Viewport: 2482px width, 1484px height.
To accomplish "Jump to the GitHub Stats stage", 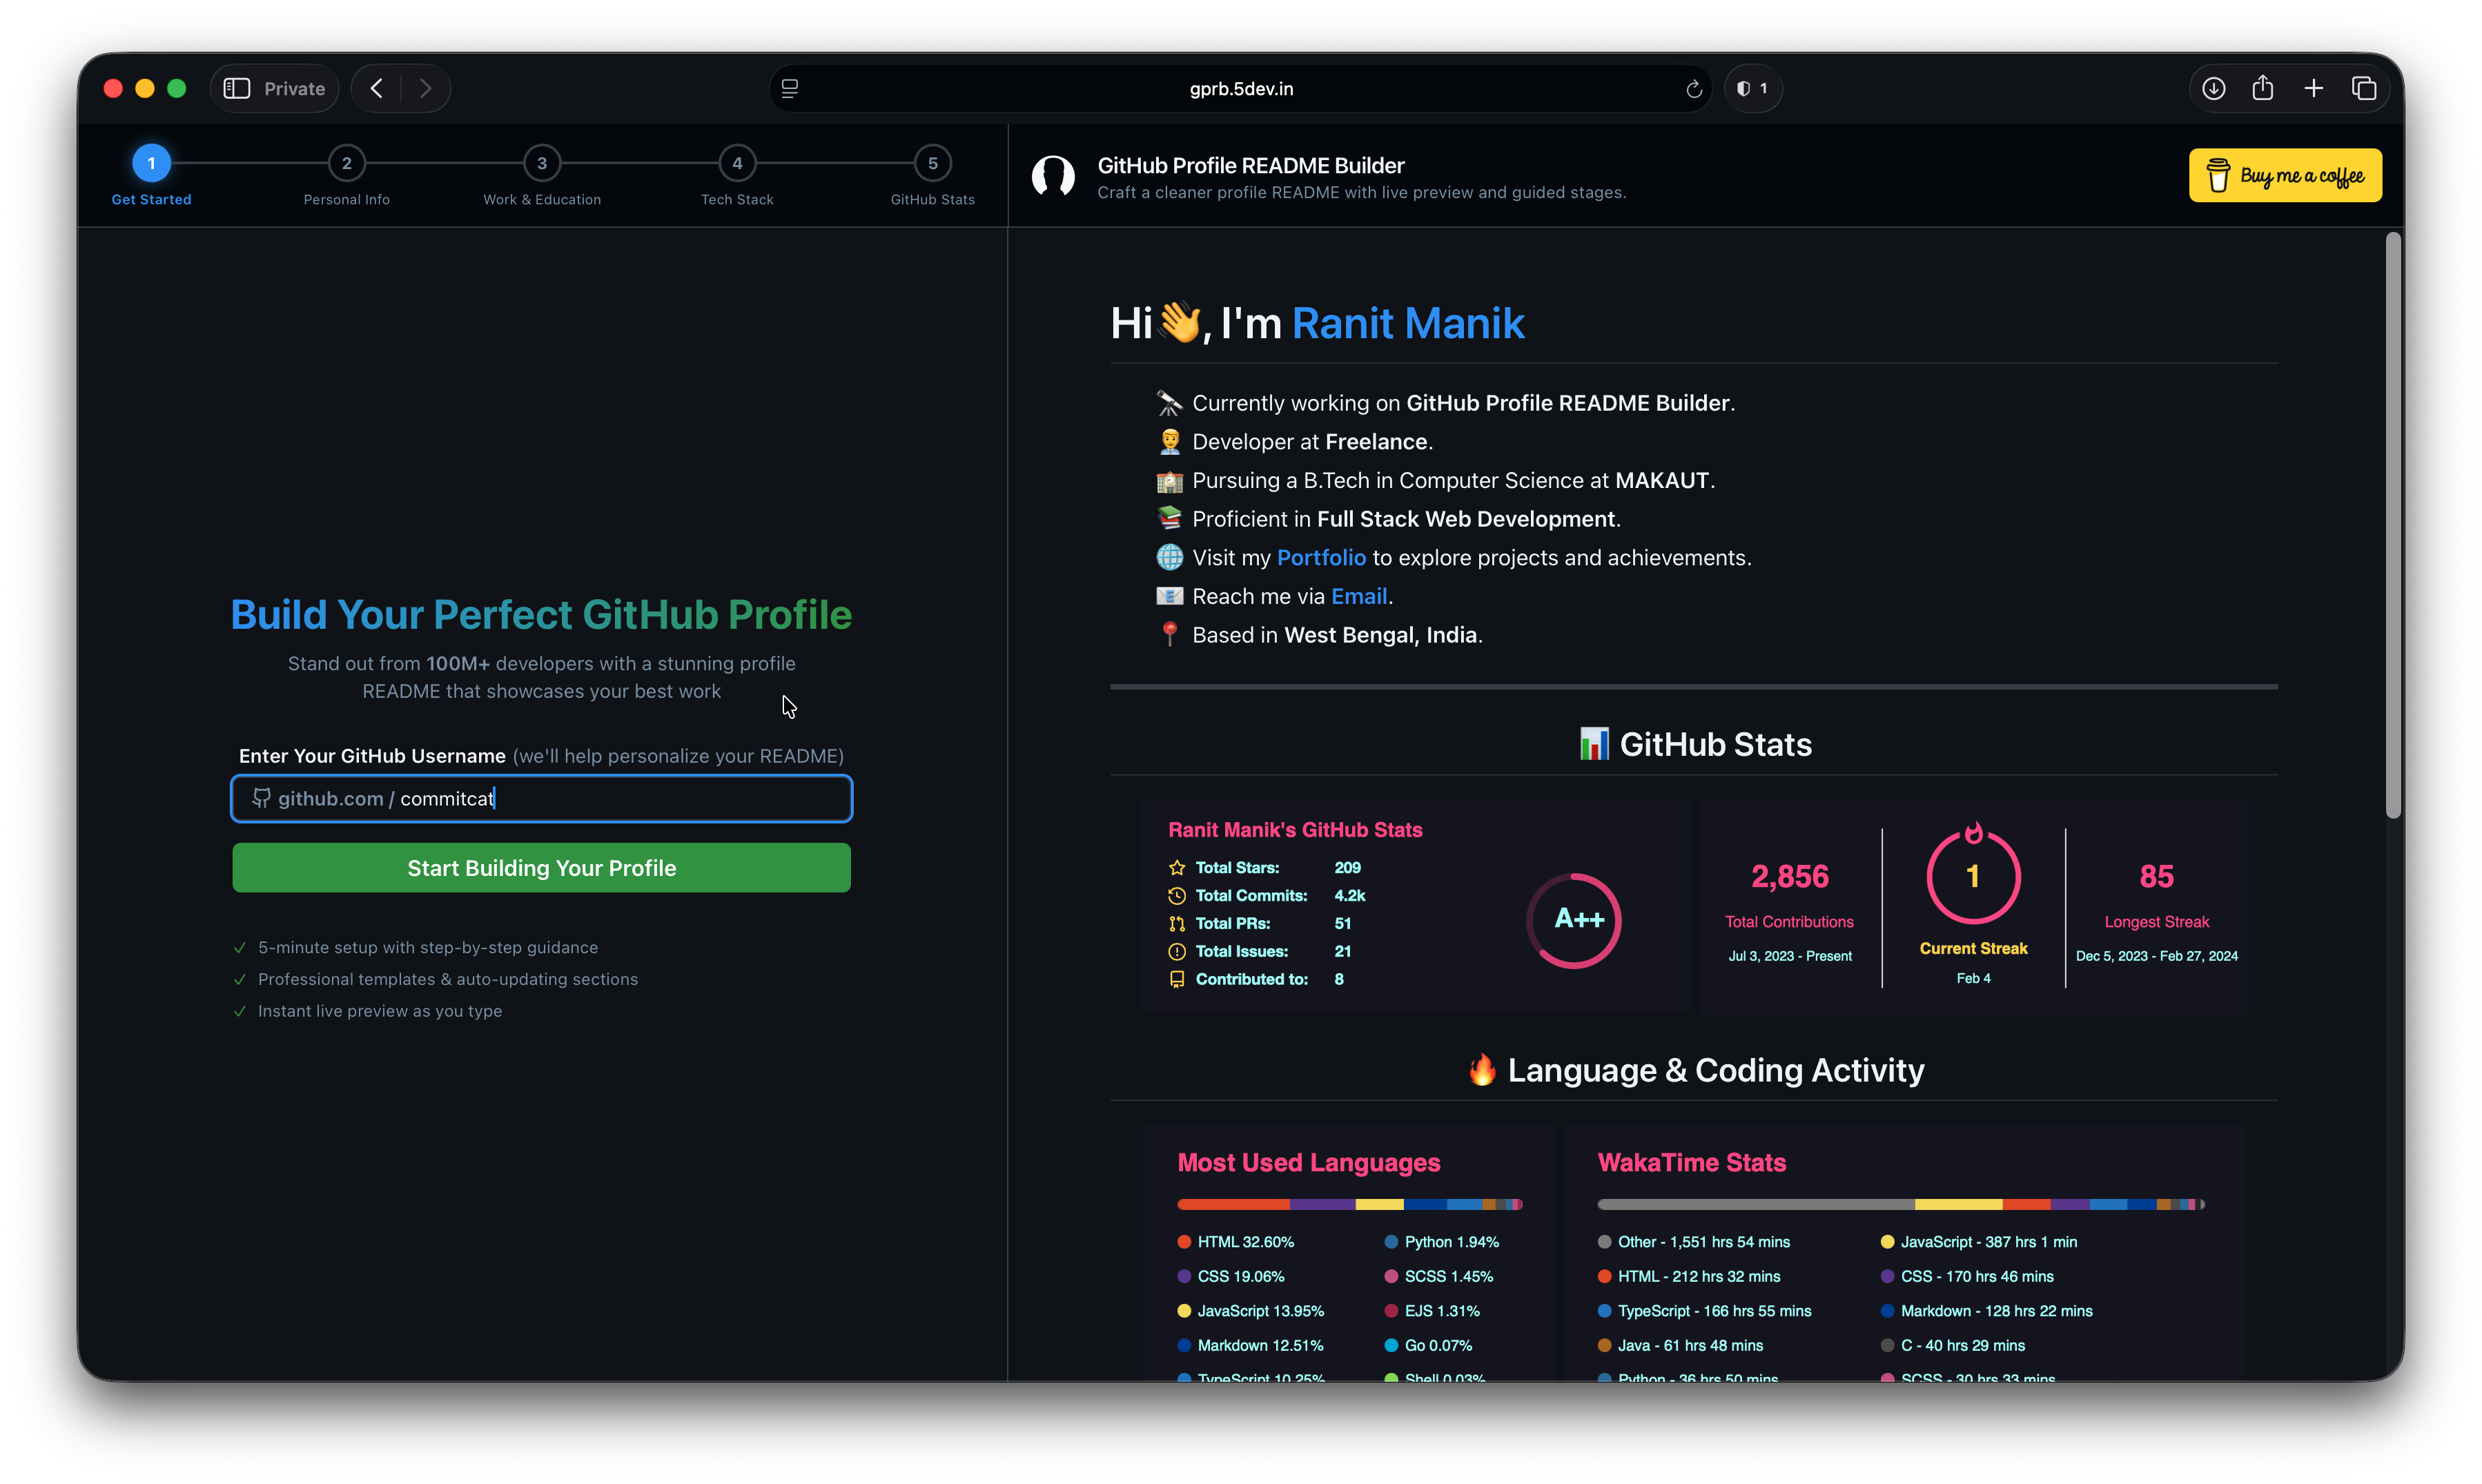I will pos(932,176).
